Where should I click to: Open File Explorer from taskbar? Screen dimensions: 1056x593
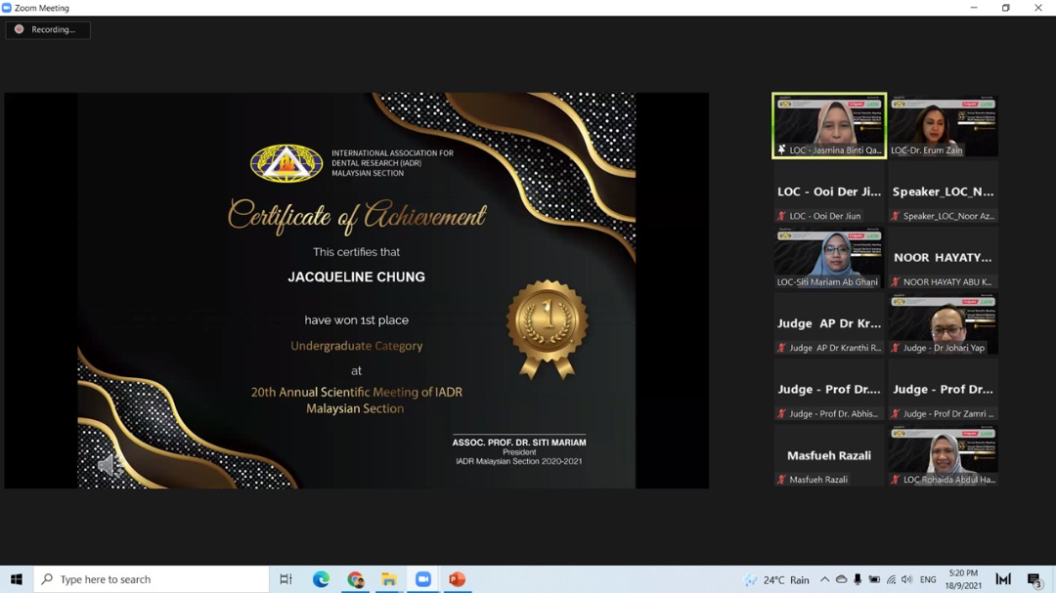[x=388, y=579]
